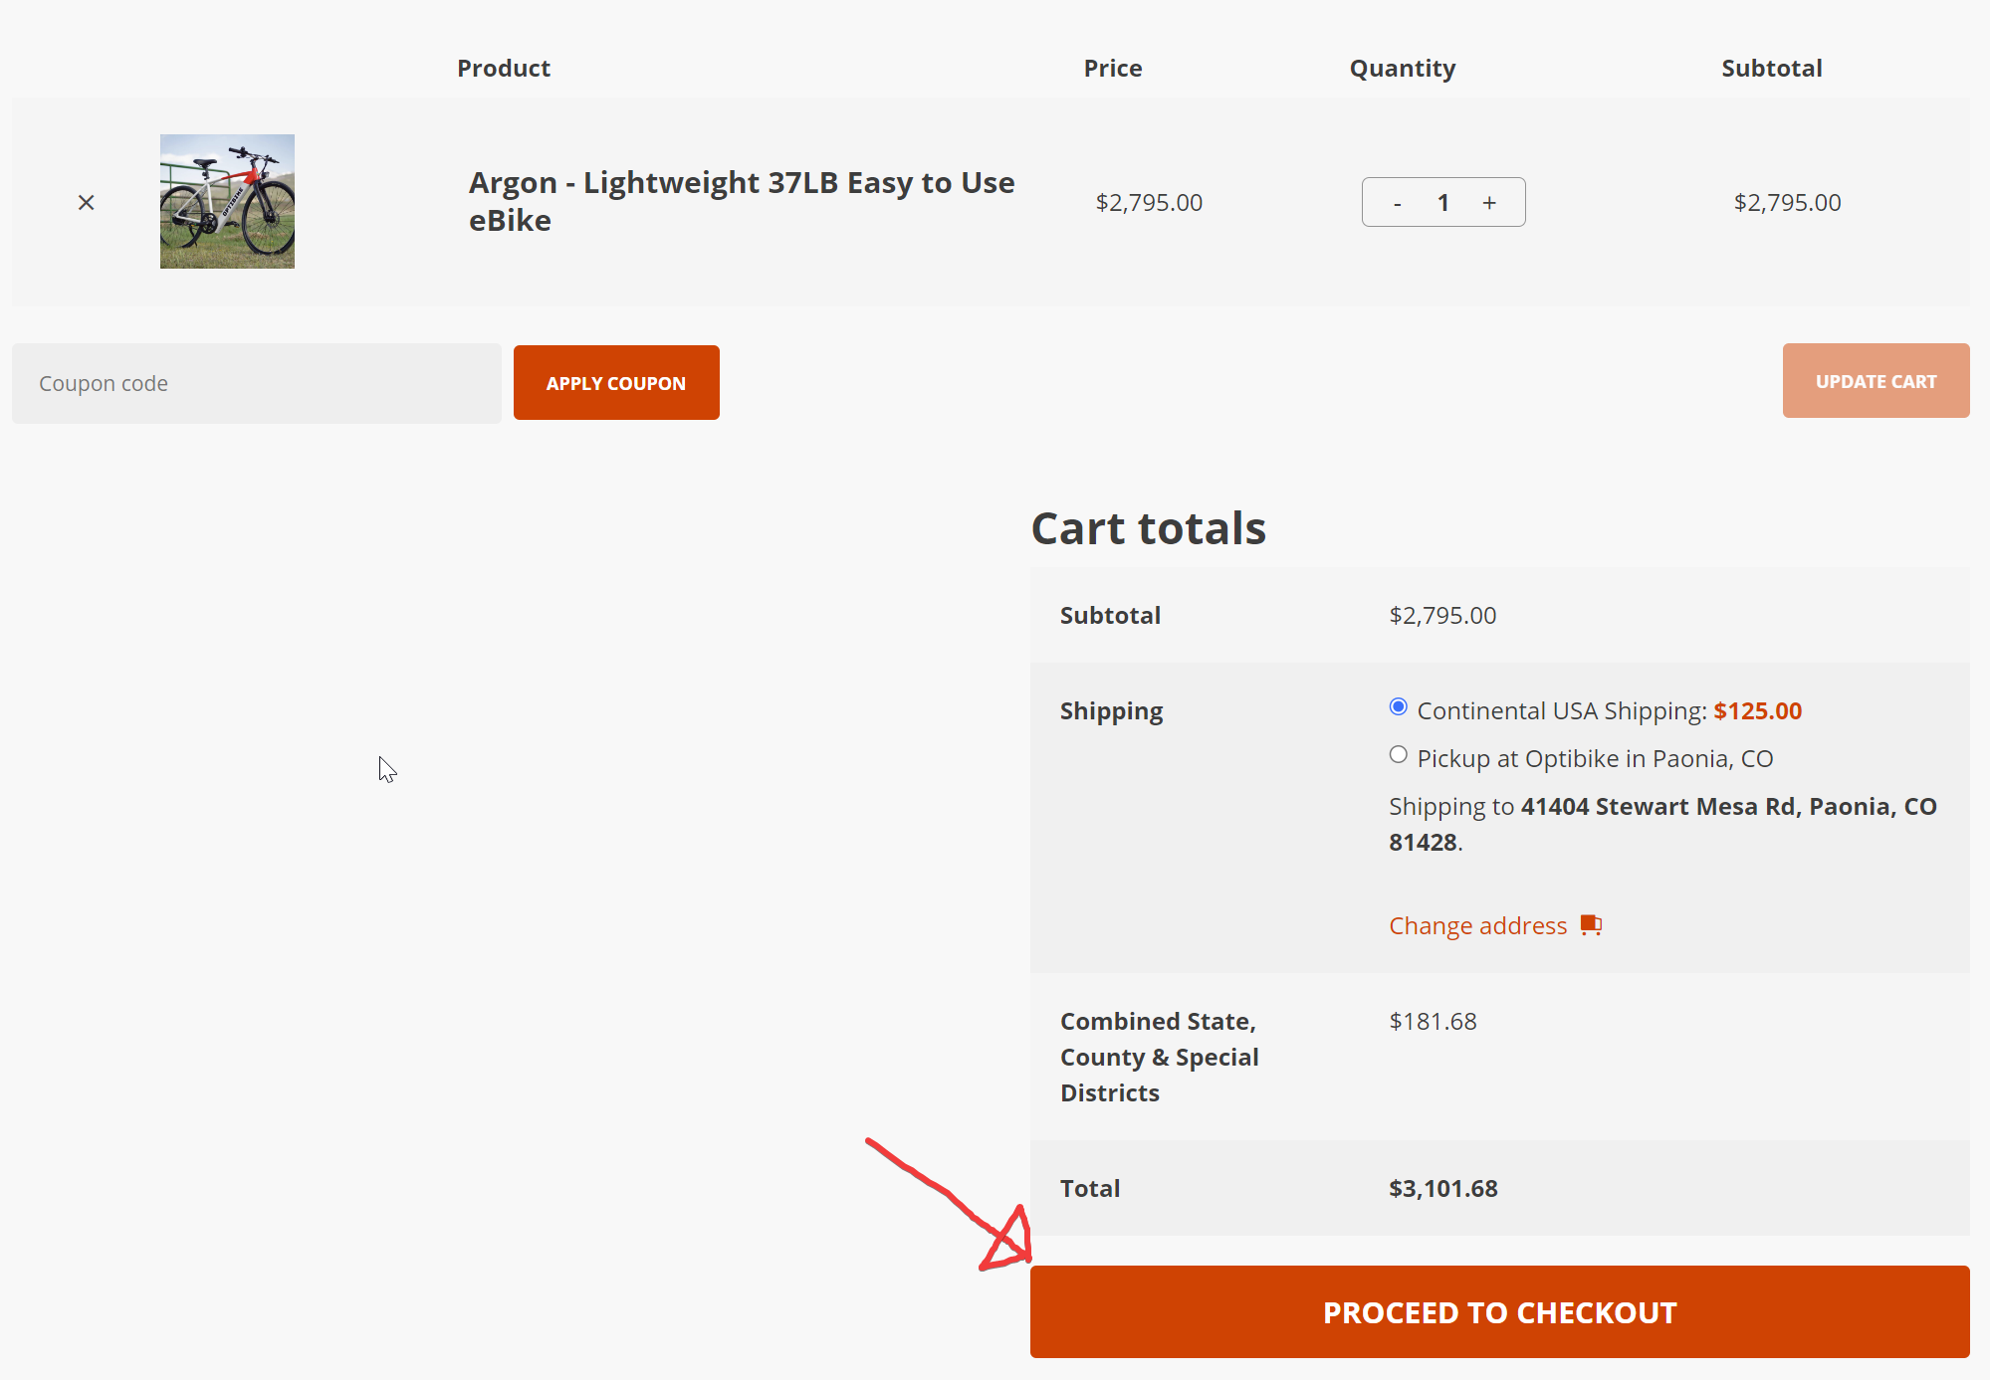The height and width of the screenshot is (1380, 1990).
Task: Choose Pickup at Optibike in Paonia option
Action: tap(1399, 755)
